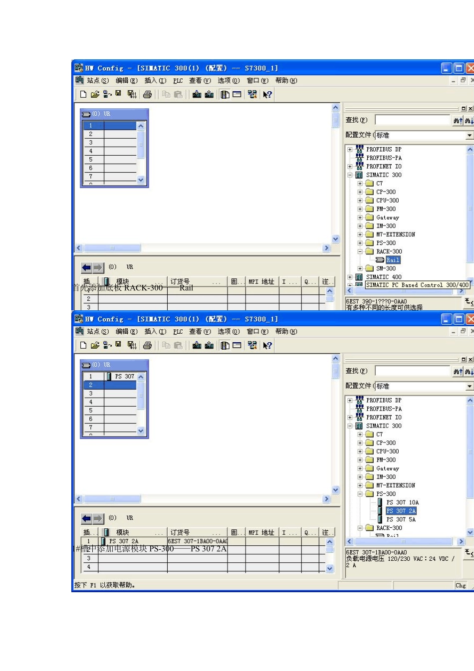
Task: Click 查找 search field in upper catalog
Action: point(413,120)
